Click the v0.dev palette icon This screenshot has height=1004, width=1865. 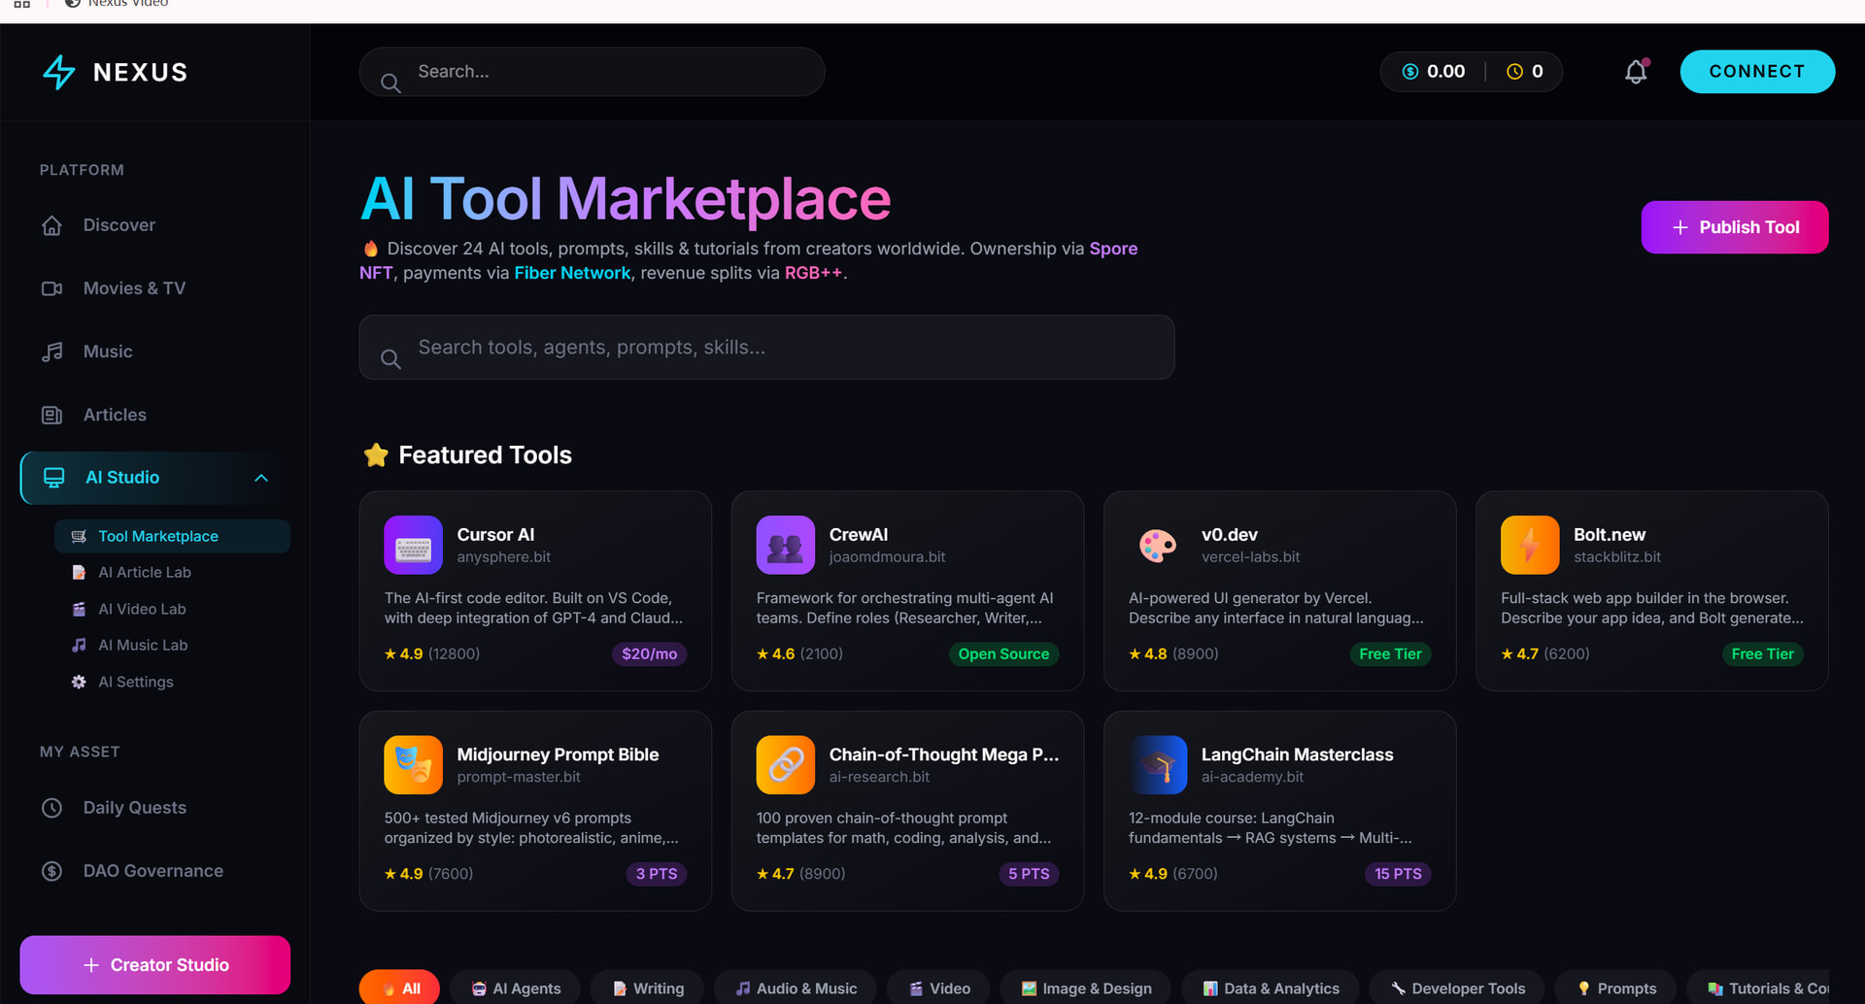pyautogui.click(x=1157, y=545)
